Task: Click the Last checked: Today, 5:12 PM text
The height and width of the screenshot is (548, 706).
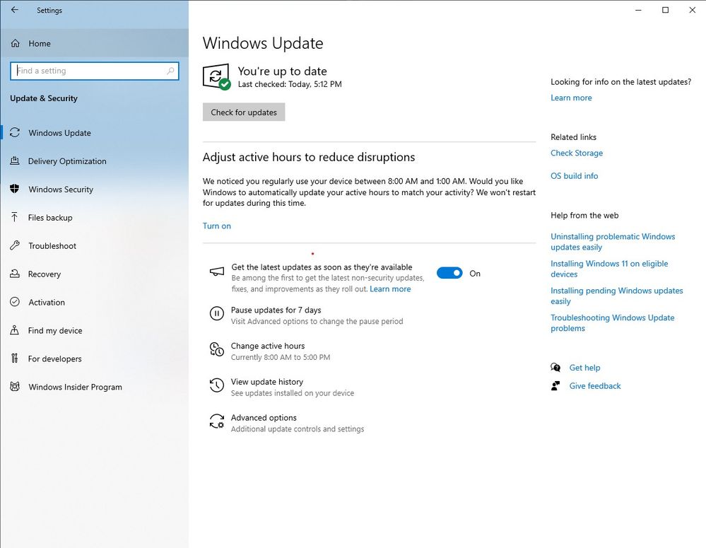Action: [x=290, y=84]
